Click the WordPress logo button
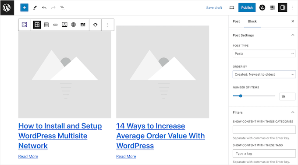The image size is (298, 165). coord(7,8)
